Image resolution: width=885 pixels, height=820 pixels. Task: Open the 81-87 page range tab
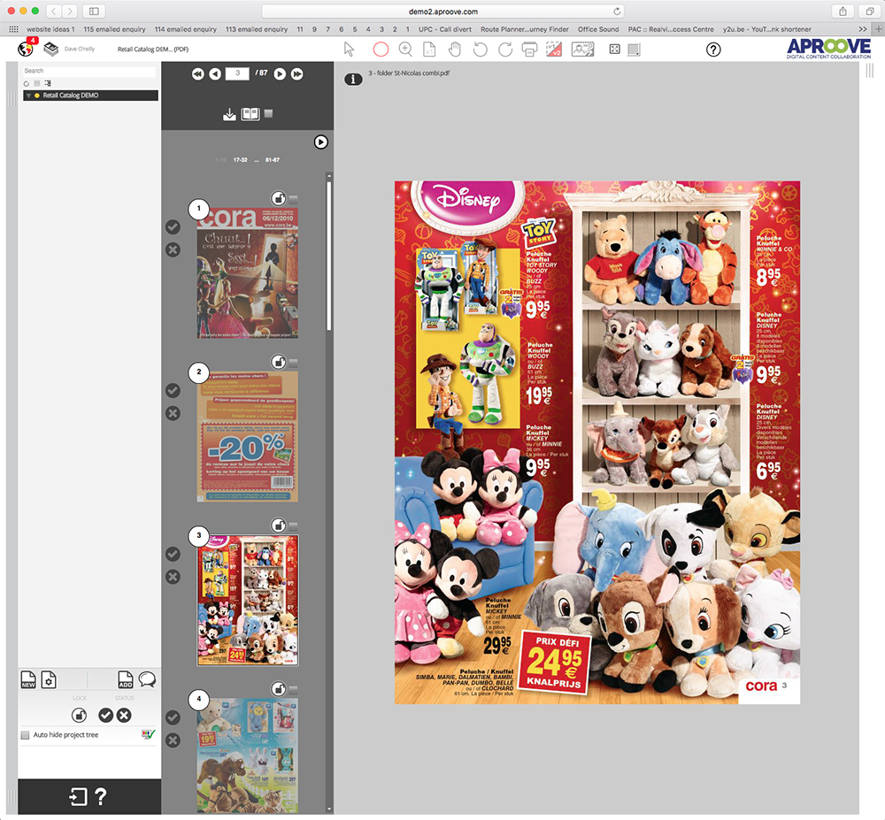tap(273, 160)
